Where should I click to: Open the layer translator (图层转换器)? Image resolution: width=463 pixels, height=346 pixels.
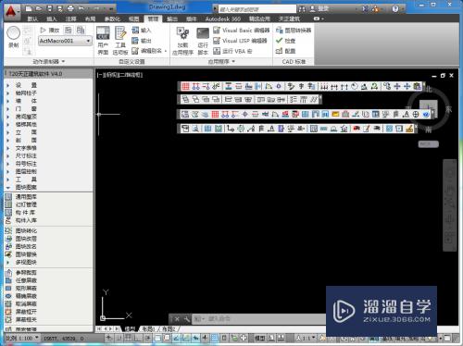pyautogui.click(x=294, y=31)
